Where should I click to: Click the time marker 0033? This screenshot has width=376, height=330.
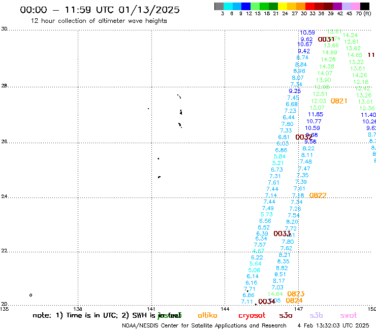(282, 234)
